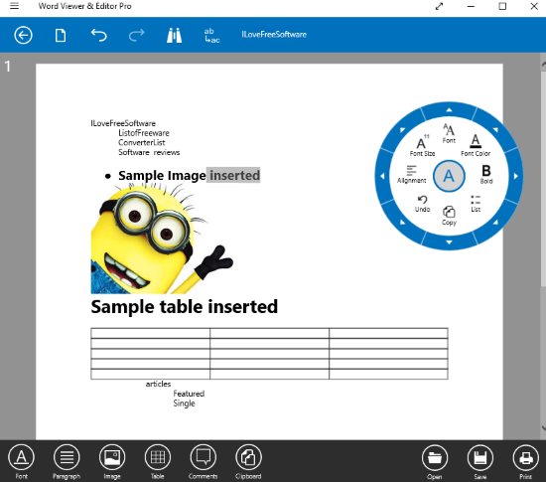Click first cell of the table

(x=150, y=333)
